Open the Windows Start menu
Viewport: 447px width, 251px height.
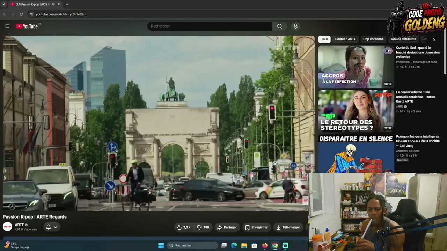point(161,245)
